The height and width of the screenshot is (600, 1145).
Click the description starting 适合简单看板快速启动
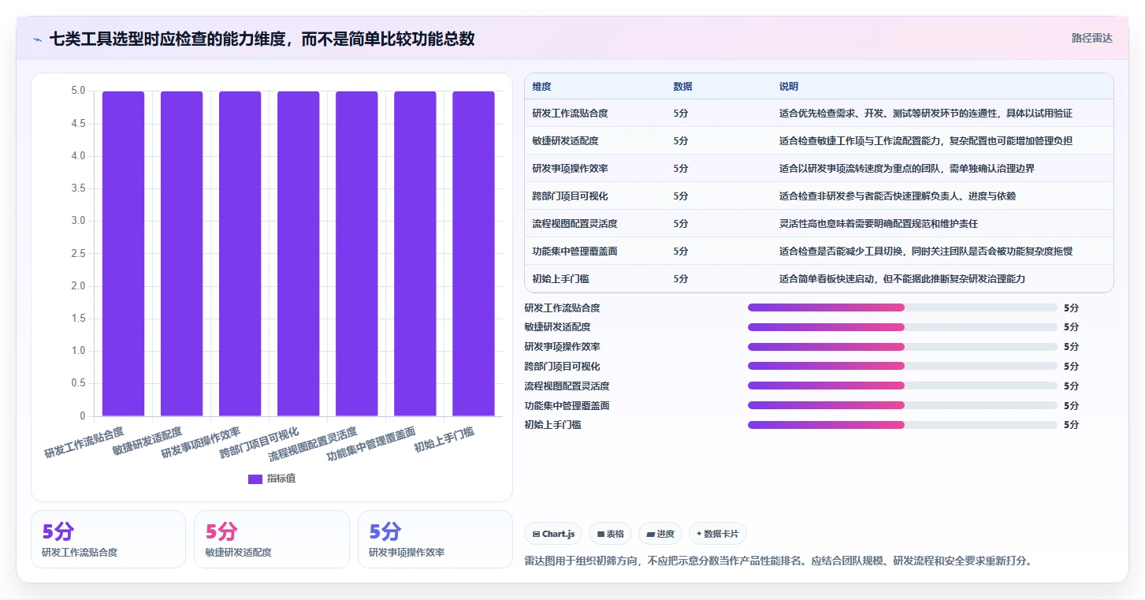pyautogui.click(x=902, y=279)
